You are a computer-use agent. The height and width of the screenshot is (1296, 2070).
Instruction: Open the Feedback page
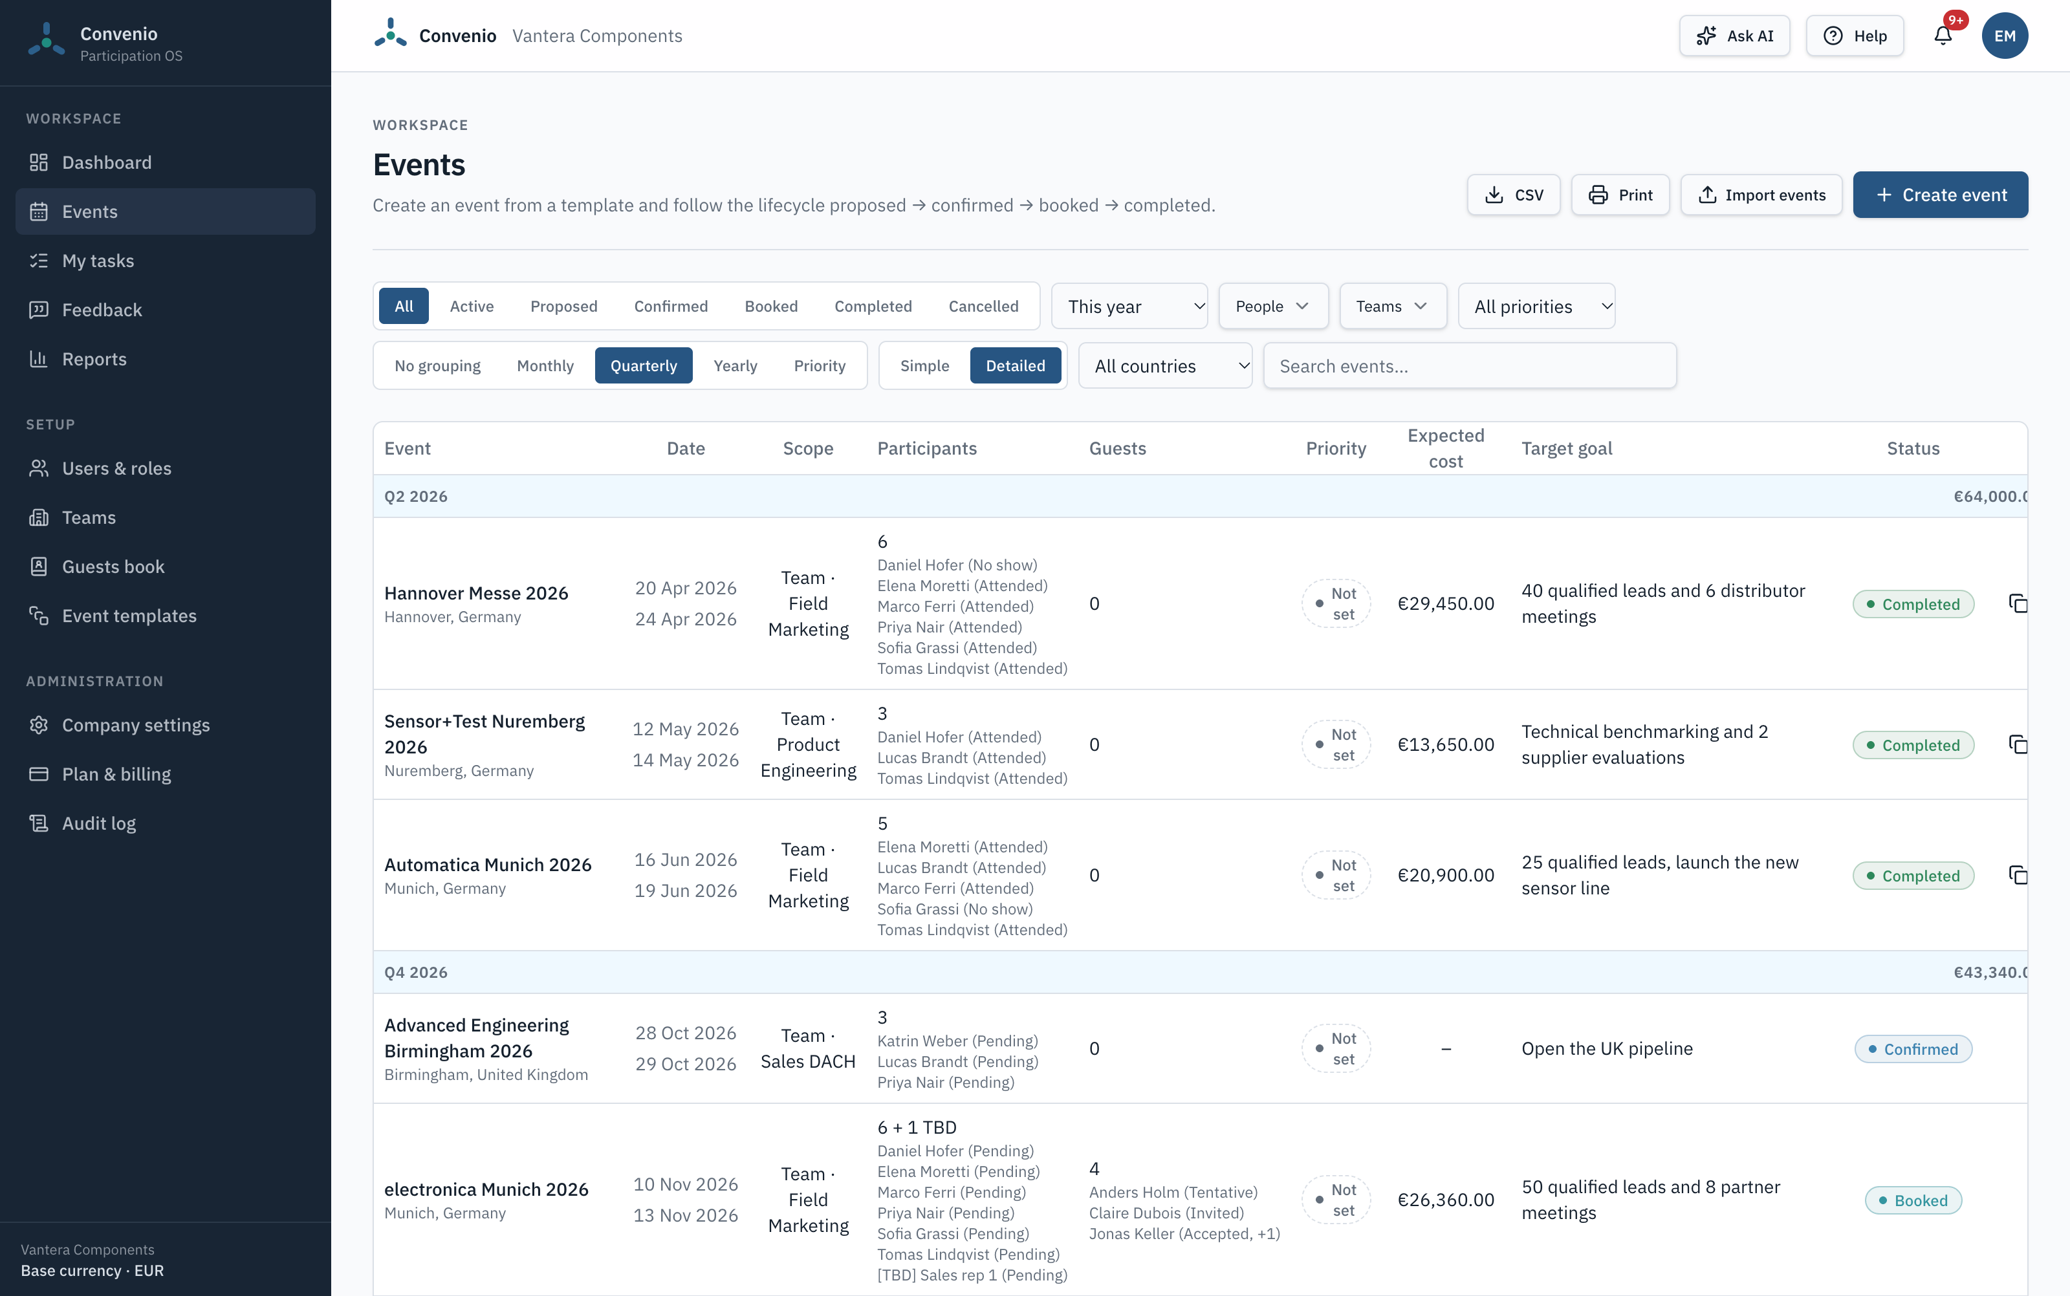(x=166, y=309)
